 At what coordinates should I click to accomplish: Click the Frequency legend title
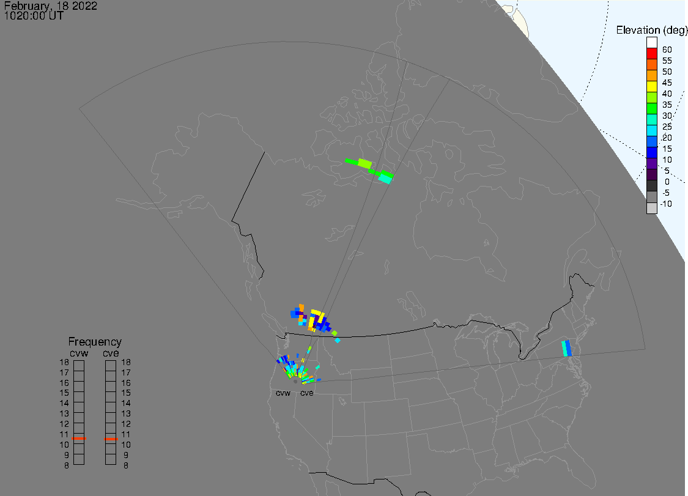pyautogui.click(x=94, y=342)
